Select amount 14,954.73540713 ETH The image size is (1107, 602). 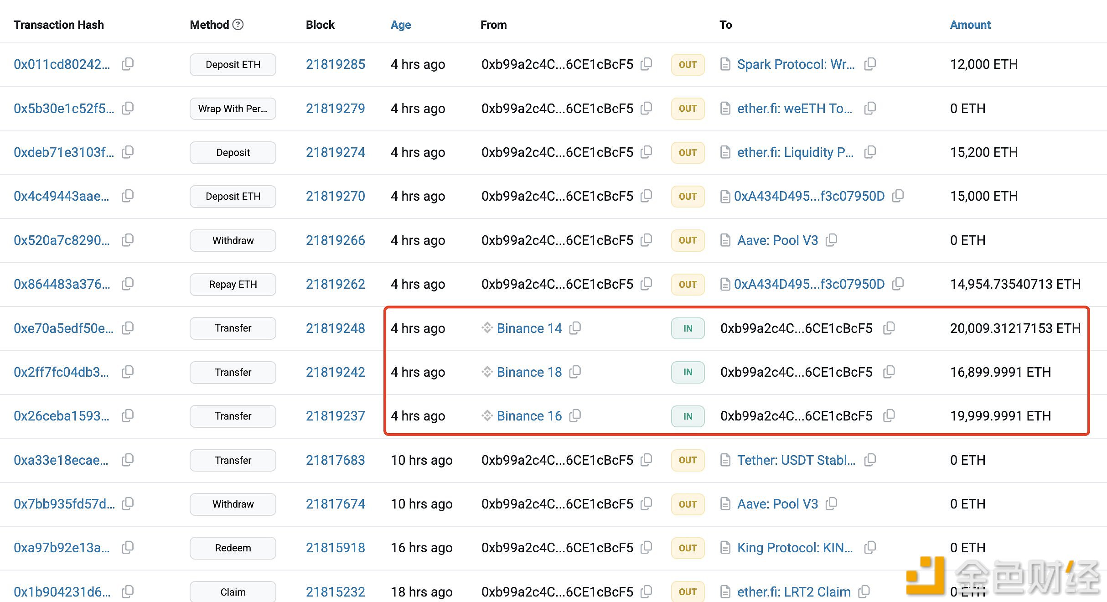click(x=1015, y=284)
